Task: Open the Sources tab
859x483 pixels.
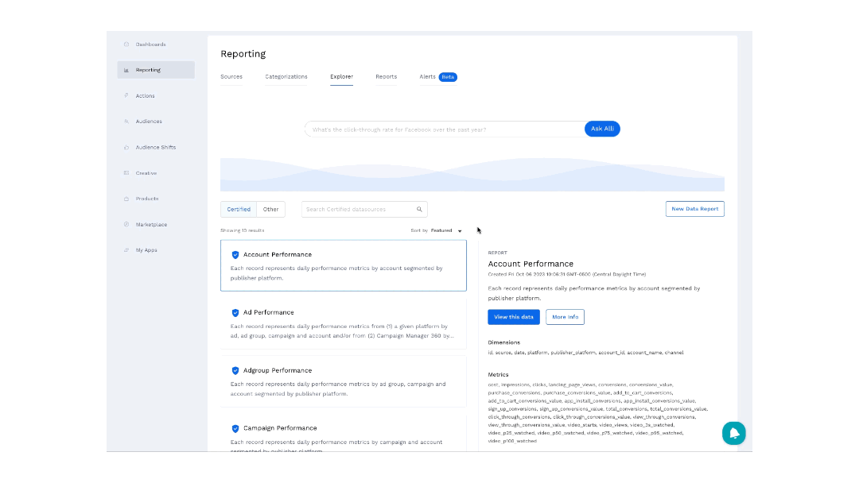Action: point(231,77)
